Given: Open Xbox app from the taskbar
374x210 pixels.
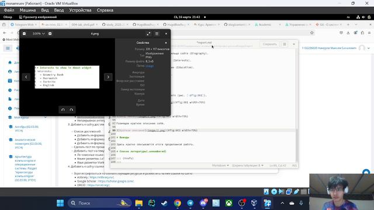Looking at the screenshot, I should pyautogui.click(x=228, y=203).
